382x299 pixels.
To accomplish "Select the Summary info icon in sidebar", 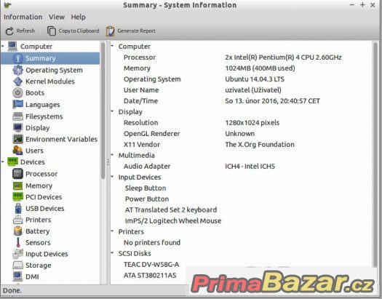I will (x=17, y=58).
